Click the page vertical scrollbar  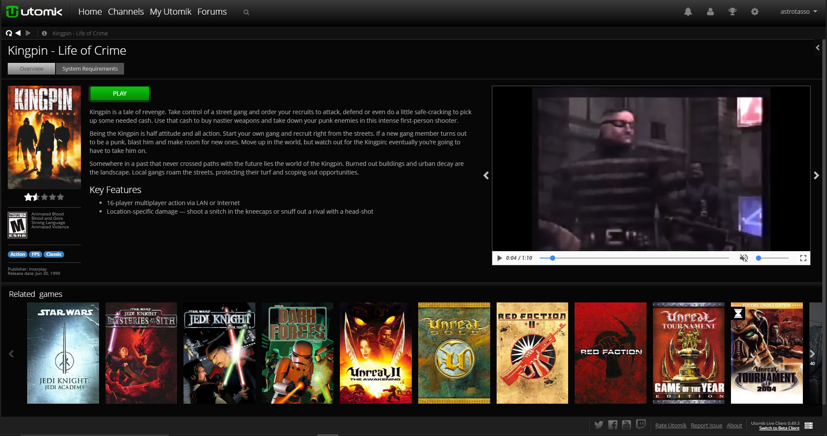[824, 222]
